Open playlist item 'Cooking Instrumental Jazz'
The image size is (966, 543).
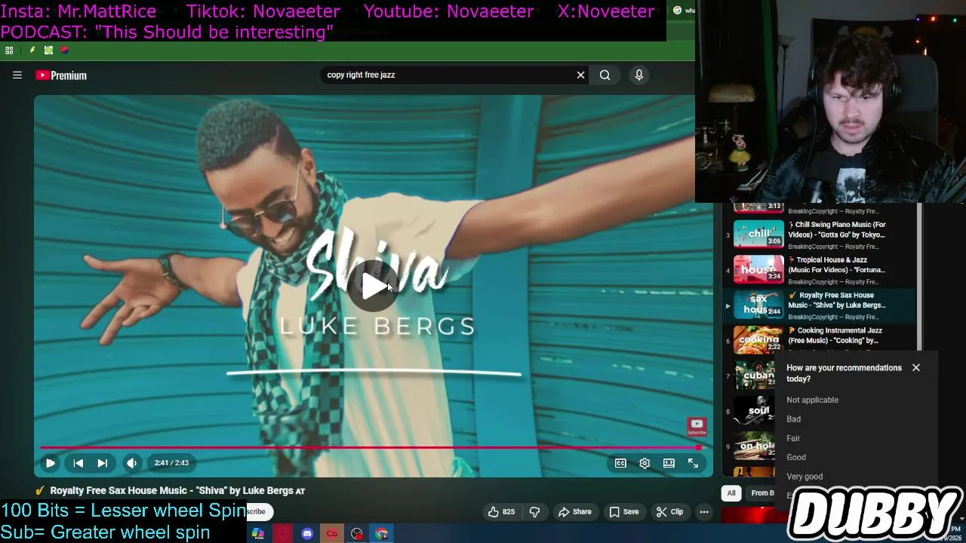pos(820,340)
